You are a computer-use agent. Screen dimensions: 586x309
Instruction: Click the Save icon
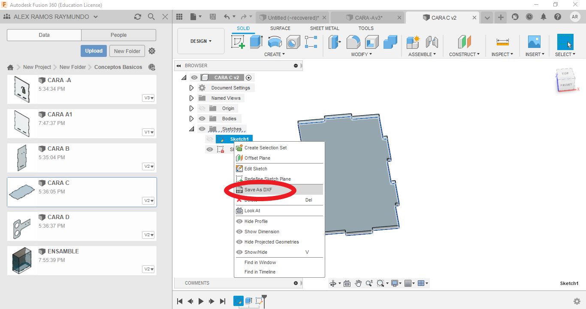coord(213,17)
